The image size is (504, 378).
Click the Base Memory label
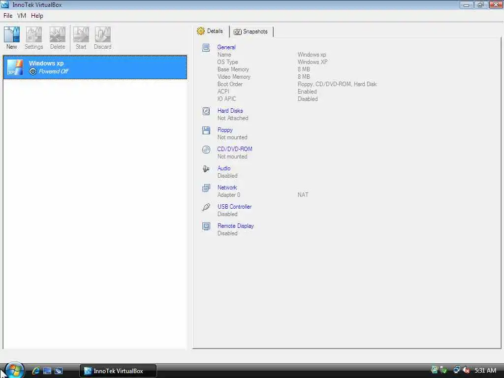[233, 69]
